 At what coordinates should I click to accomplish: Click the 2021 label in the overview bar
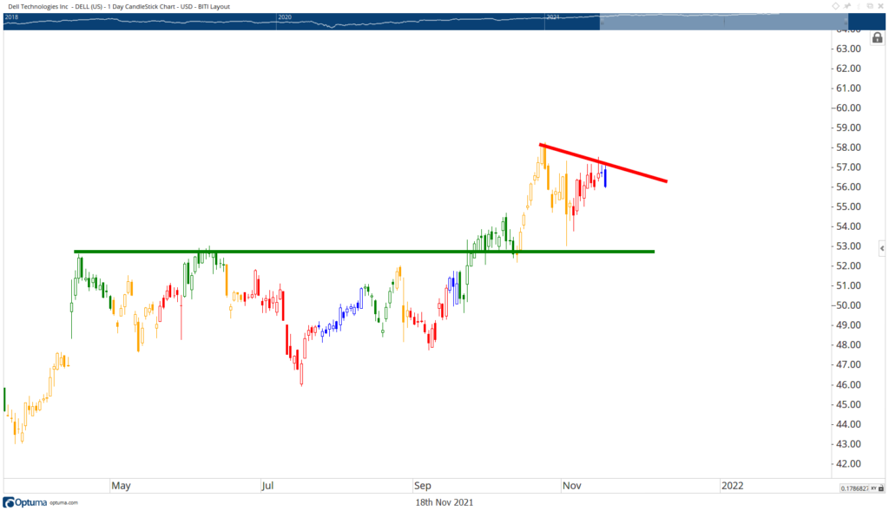click(553, 17)
